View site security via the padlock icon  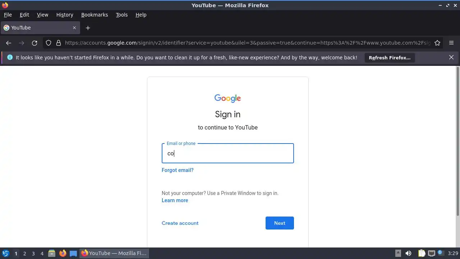coord(59,43)
